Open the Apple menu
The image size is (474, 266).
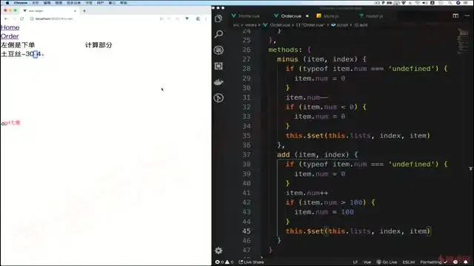tap(7, 3)
